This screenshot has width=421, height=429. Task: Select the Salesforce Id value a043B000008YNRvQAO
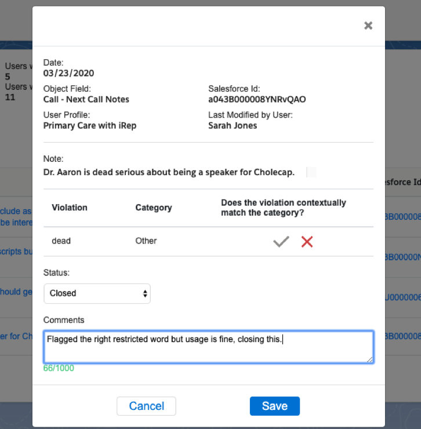(x=257, y=99)
